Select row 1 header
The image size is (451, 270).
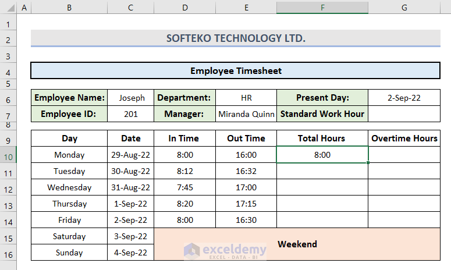(x=8, y=22)
